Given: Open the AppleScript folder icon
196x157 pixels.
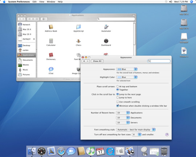Looking at the screenshot, I should (x=78, y=27).
